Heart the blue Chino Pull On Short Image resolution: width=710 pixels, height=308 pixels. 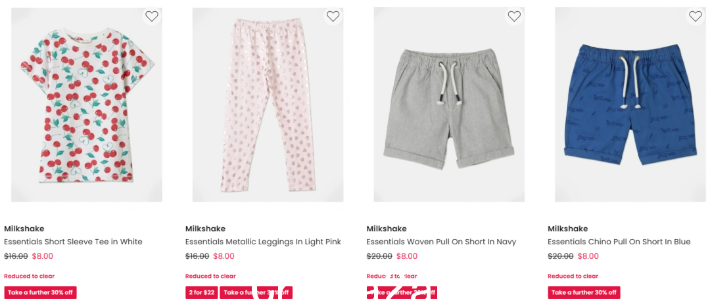pos(695,16)
